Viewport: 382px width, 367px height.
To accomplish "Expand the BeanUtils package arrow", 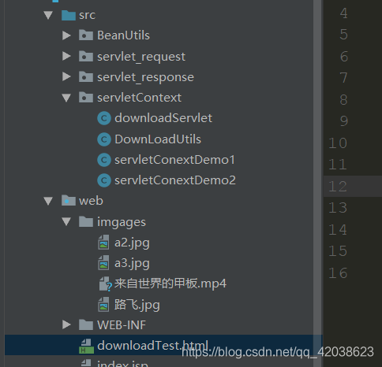I will pyautogui.click(x=66, y=35).
